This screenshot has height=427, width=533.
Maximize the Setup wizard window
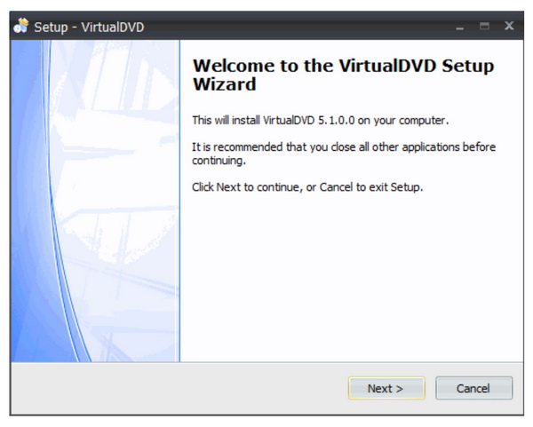click(484, 27)
